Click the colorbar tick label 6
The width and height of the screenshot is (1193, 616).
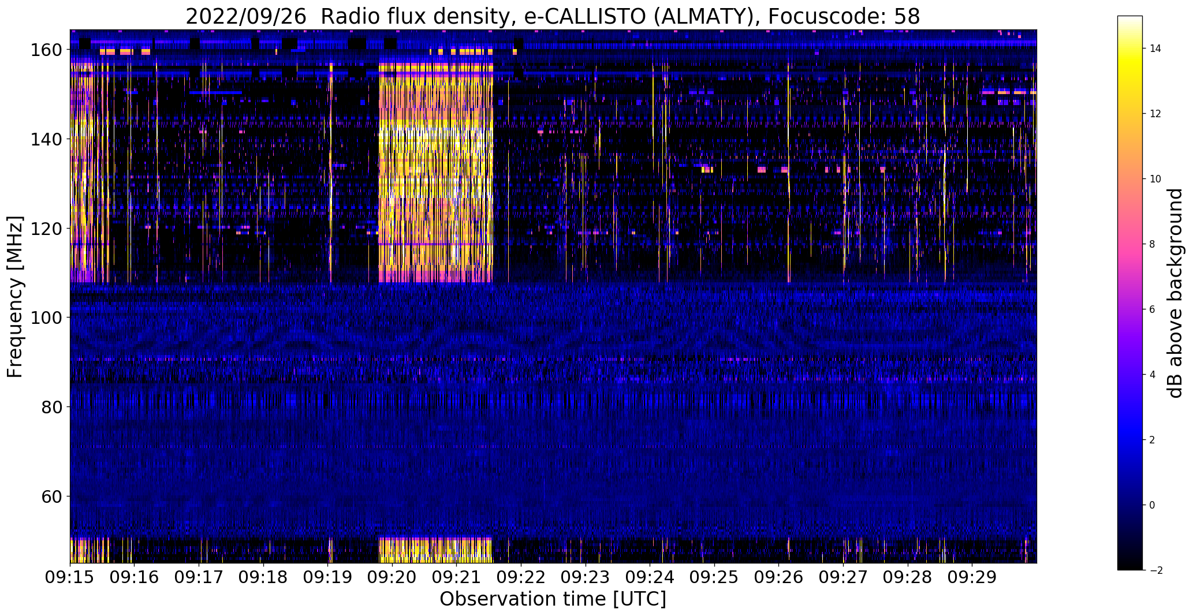1153,309
